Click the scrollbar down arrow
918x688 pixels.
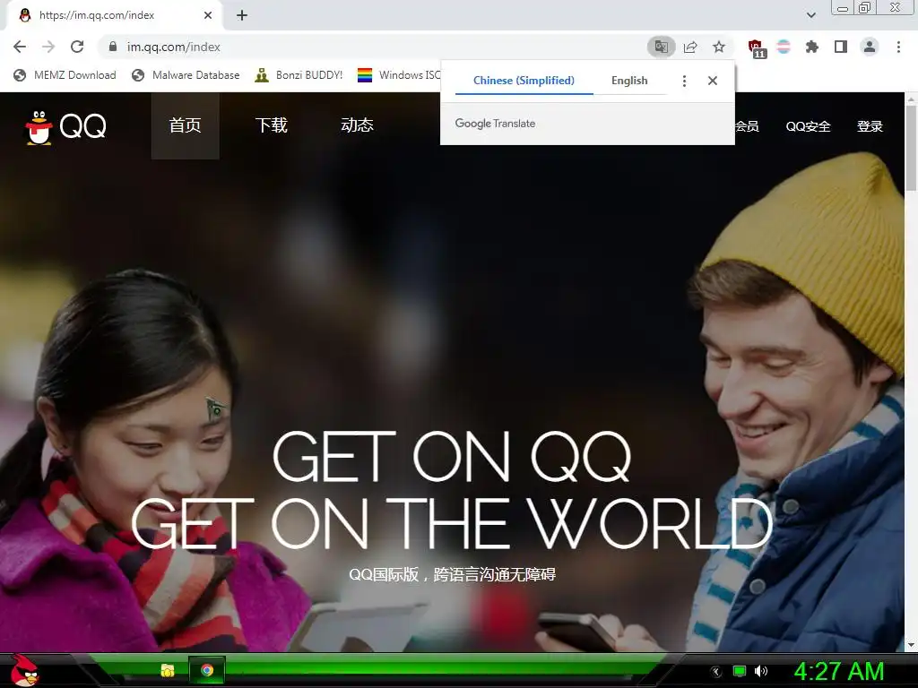pyautogui.click(x=911, y=645)
